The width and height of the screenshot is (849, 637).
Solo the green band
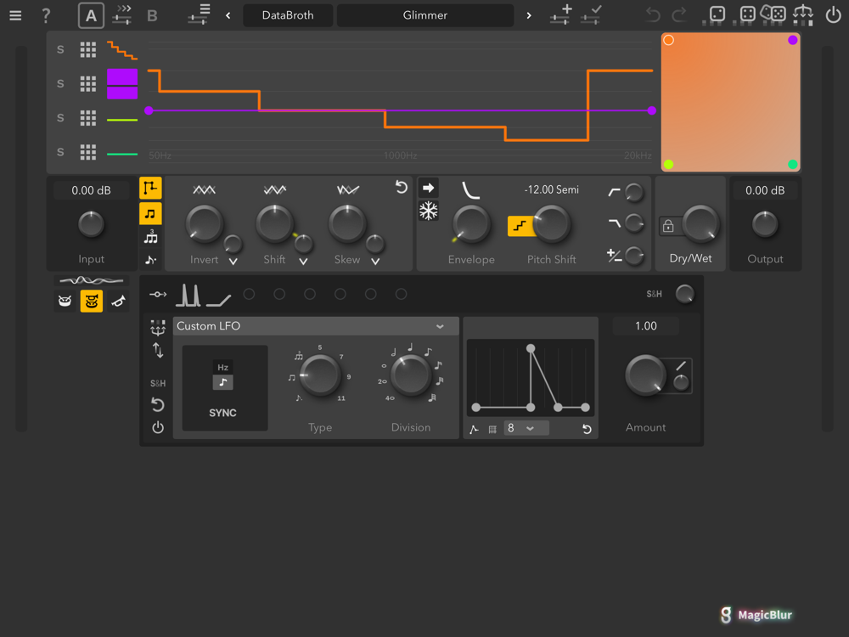[x=60, y=152]
